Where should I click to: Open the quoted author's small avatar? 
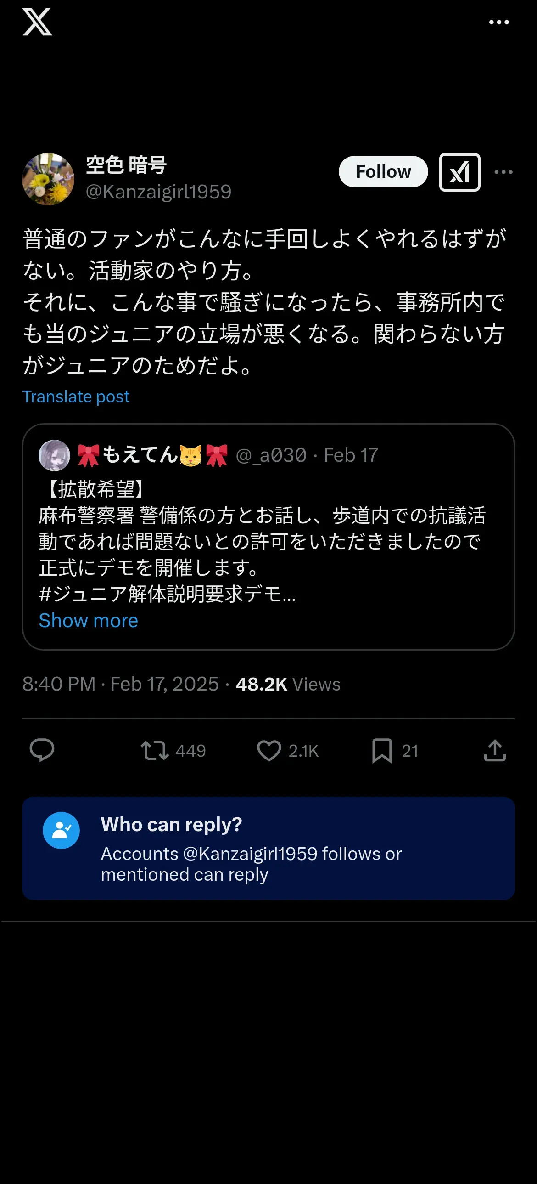coord(55,455)
